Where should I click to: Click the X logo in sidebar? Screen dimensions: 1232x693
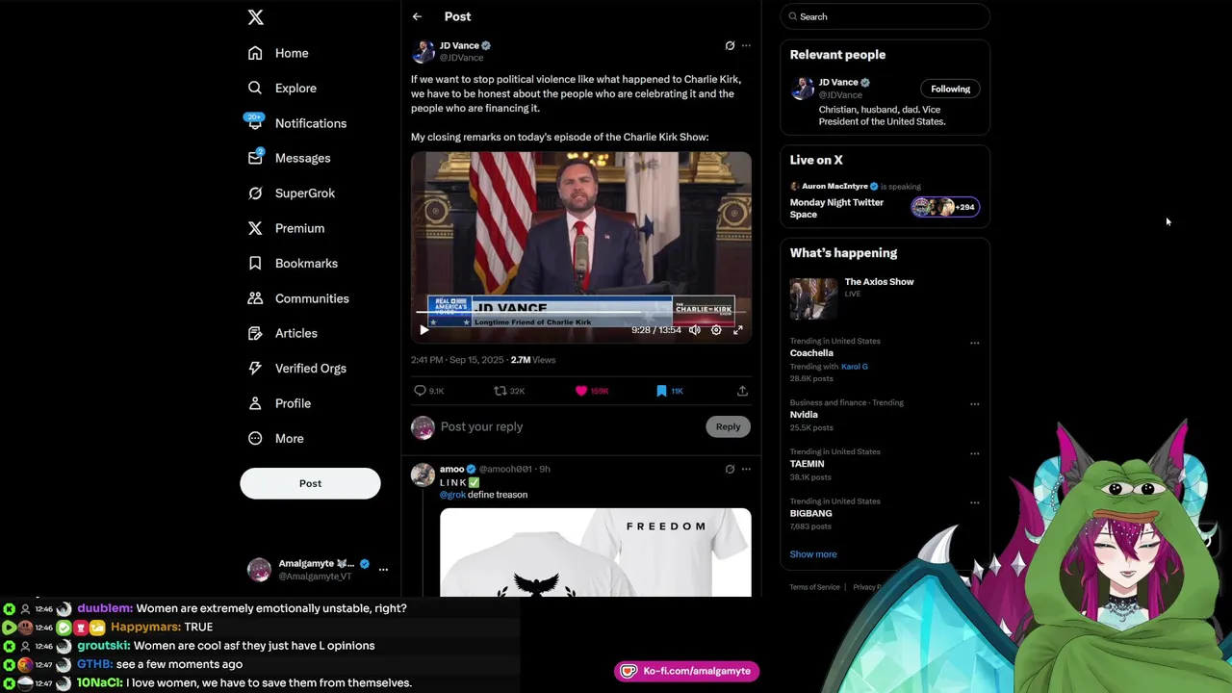click(255, 17)
